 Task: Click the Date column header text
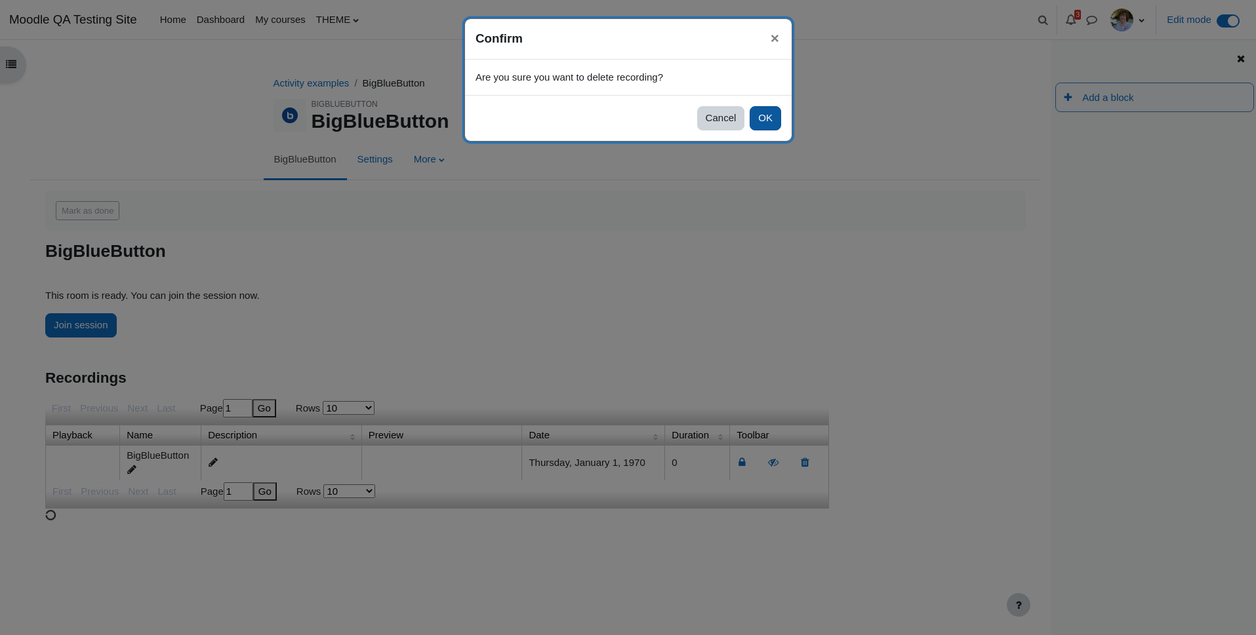coord(539,435)
